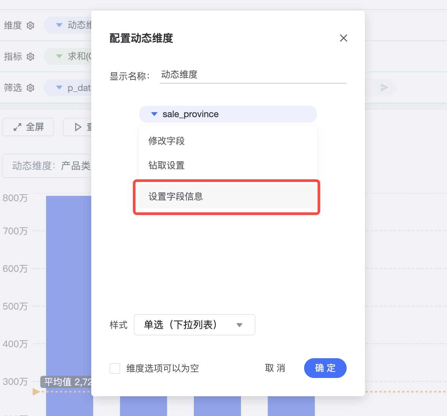Open the 动态维度: 产品类 selector
The image size is (447, 416).
(47, 166)
